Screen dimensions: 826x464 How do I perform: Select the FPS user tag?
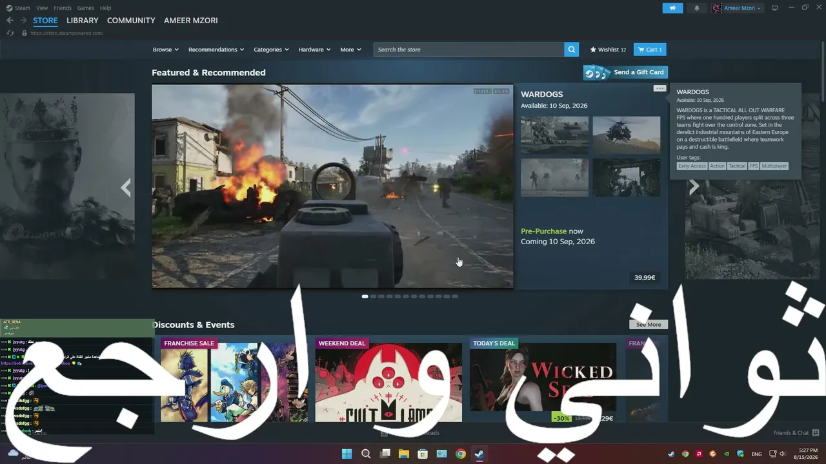[x=754, y=166]
